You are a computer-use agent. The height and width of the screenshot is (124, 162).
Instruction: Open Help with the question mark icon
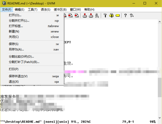[125, 16]
